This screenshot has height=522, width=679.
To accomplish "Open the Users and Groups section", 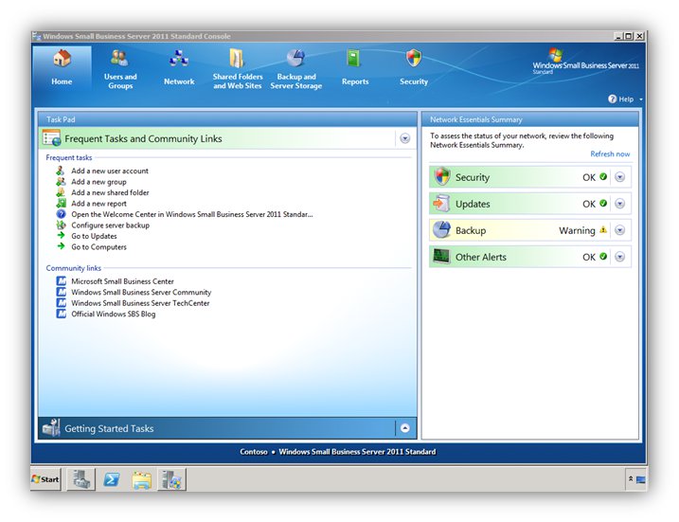I will [x=120, y=68].
